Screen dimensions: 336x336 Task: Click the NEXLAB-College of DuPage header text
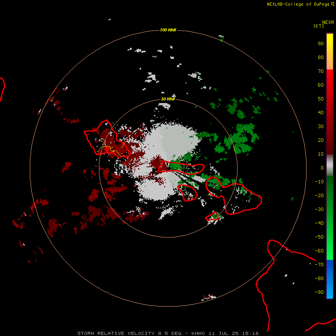click(x=298, y=4)
